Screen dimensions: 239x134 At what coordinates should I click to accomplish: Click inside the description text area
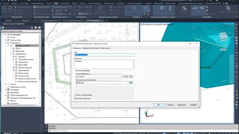click(104, 64)
